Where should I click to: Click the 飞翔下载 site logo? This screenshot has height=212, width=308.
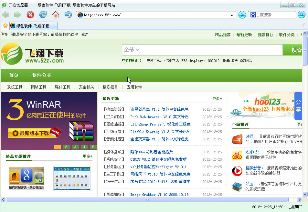pos(32,54)
